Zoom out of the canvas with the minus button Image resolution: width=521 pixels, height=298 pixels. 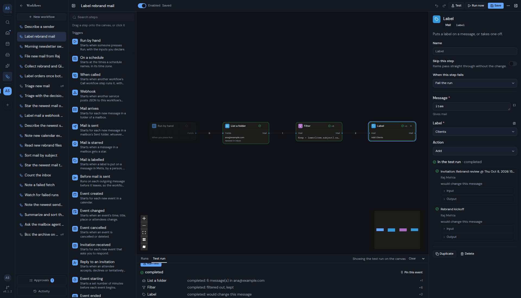[144, 225]
